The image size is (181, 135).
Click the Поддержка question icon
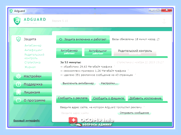[x=18, y=84]
